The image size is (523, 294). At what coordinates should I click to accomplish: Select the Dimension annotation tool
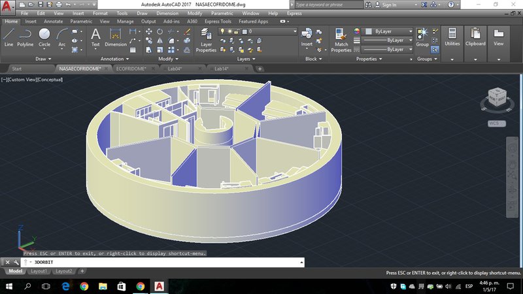(x=116, y=36)
